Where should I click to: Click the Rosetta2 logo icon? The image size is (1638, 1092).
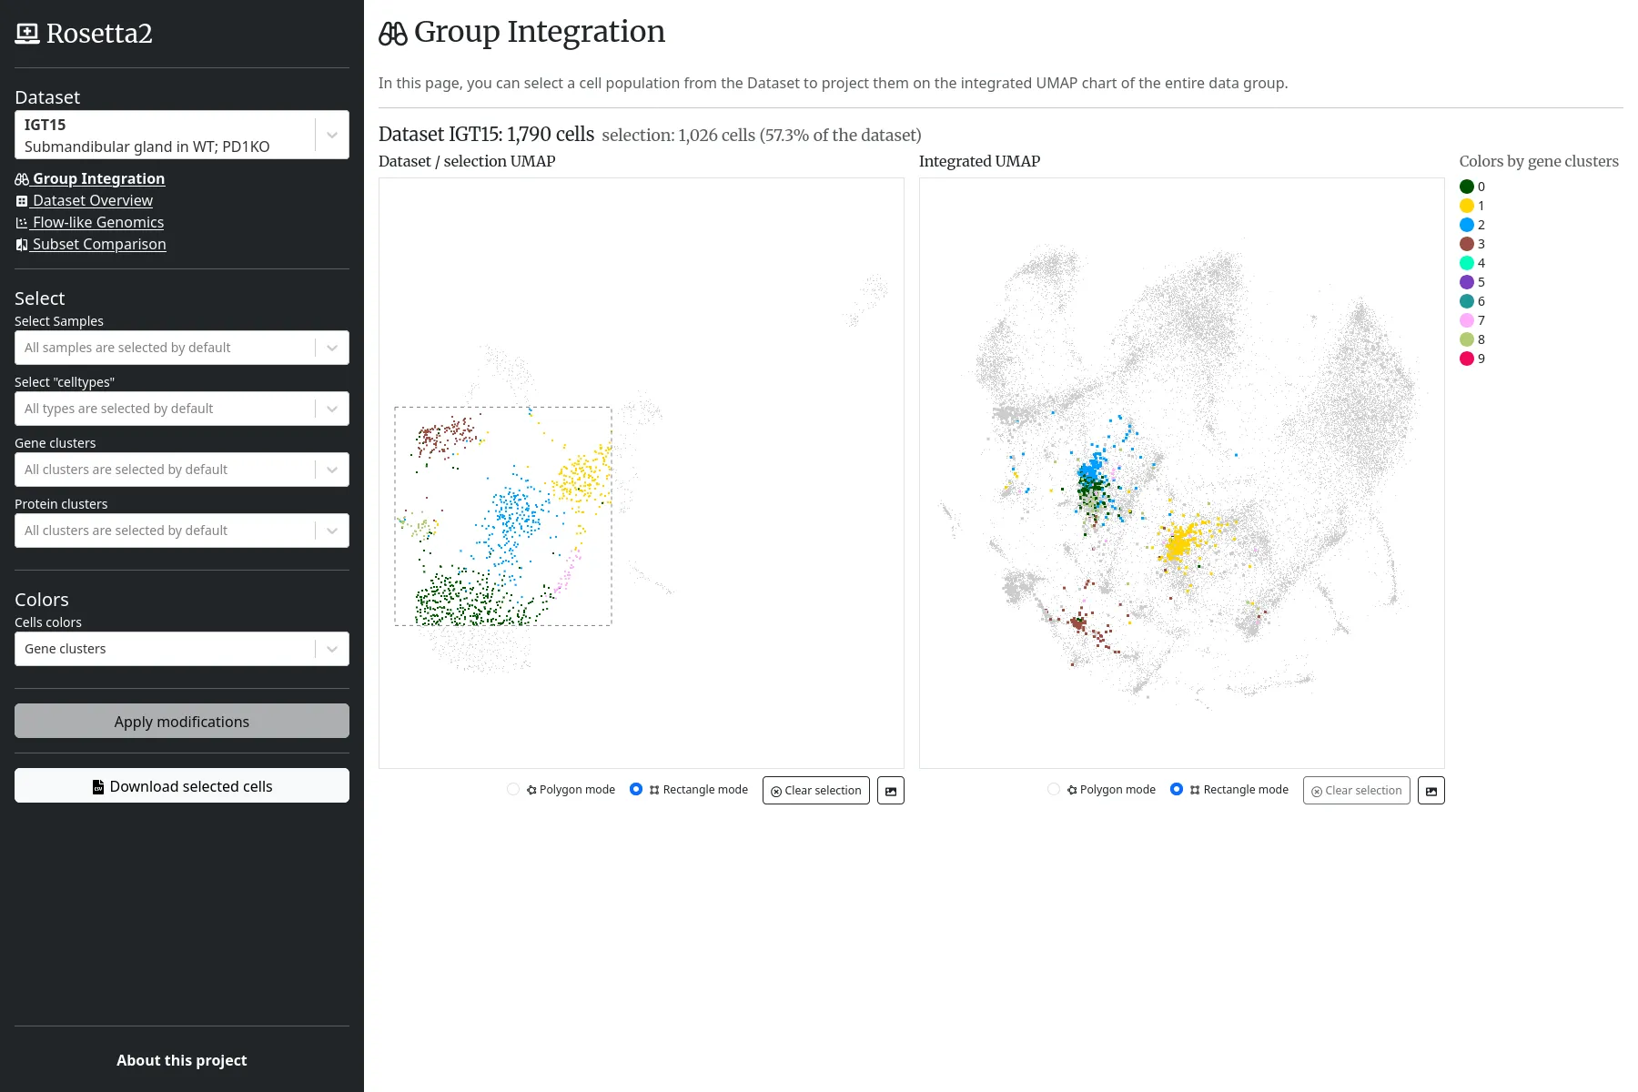tap(27, 34)
